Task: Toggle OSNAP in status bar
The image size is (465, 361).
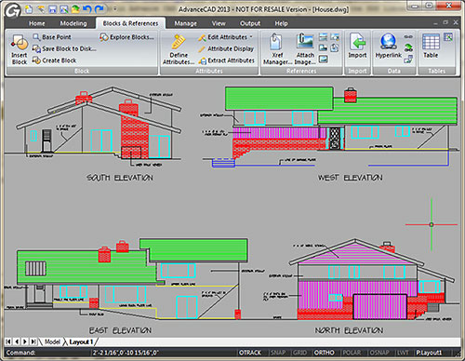Action: pos(379,353)
